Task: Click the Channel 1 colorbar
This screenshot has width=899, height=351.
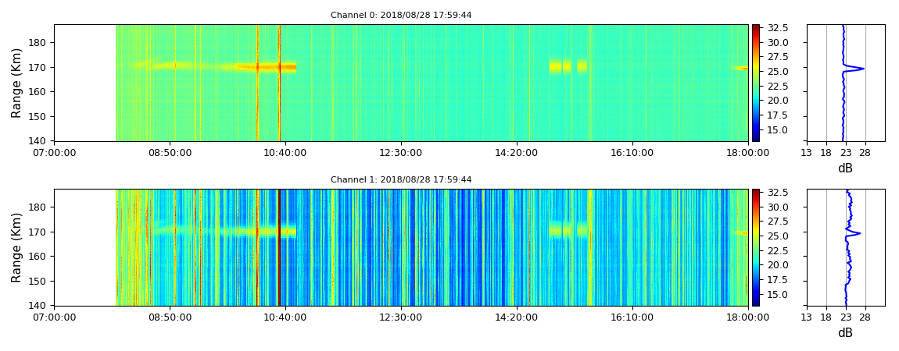Action: click(756, 247)
